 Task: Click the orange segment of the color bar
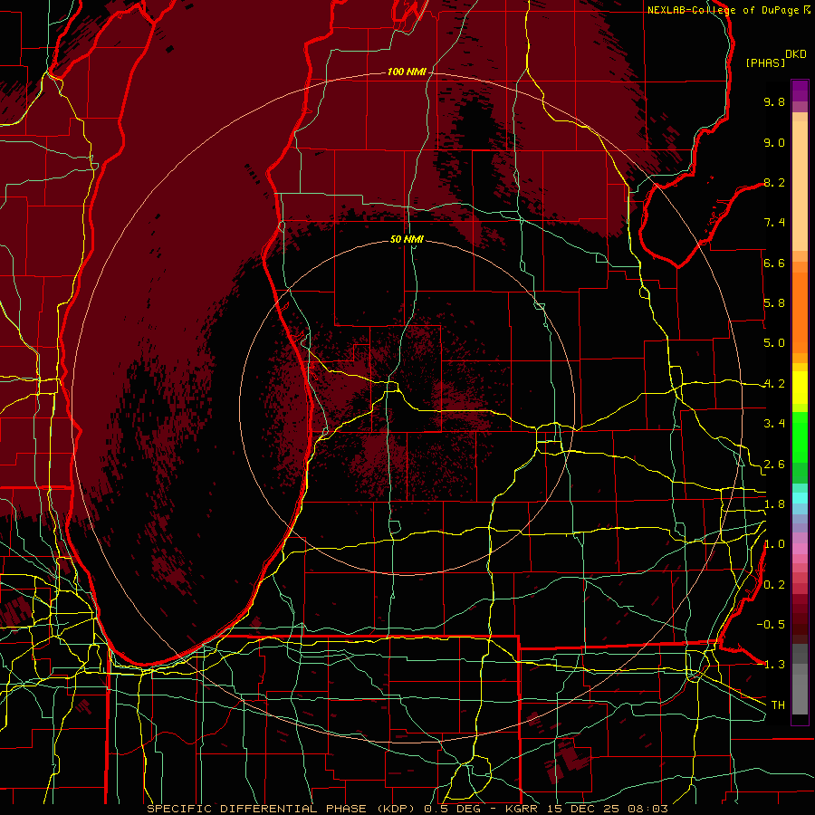800,313
